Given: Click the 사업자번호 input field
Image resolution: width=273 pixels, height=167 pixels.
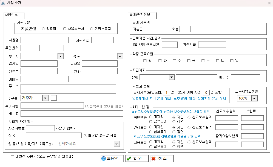Looking at the screenshot, I should 40,128.
